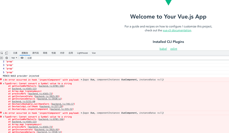
Task: Show console sidebar icon
Action: pyautogui.click(x=2, y=58)
